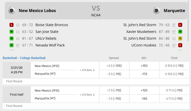Select the Under 71.5 (-110) First Half total

174,98
